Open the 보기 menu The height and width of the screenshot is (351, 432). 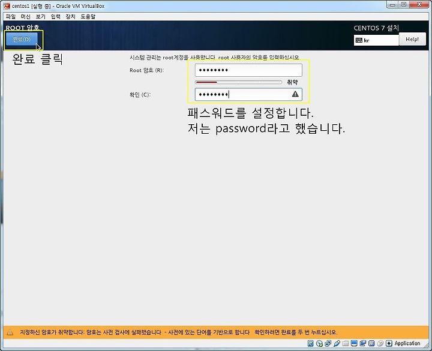pos(41,17)
